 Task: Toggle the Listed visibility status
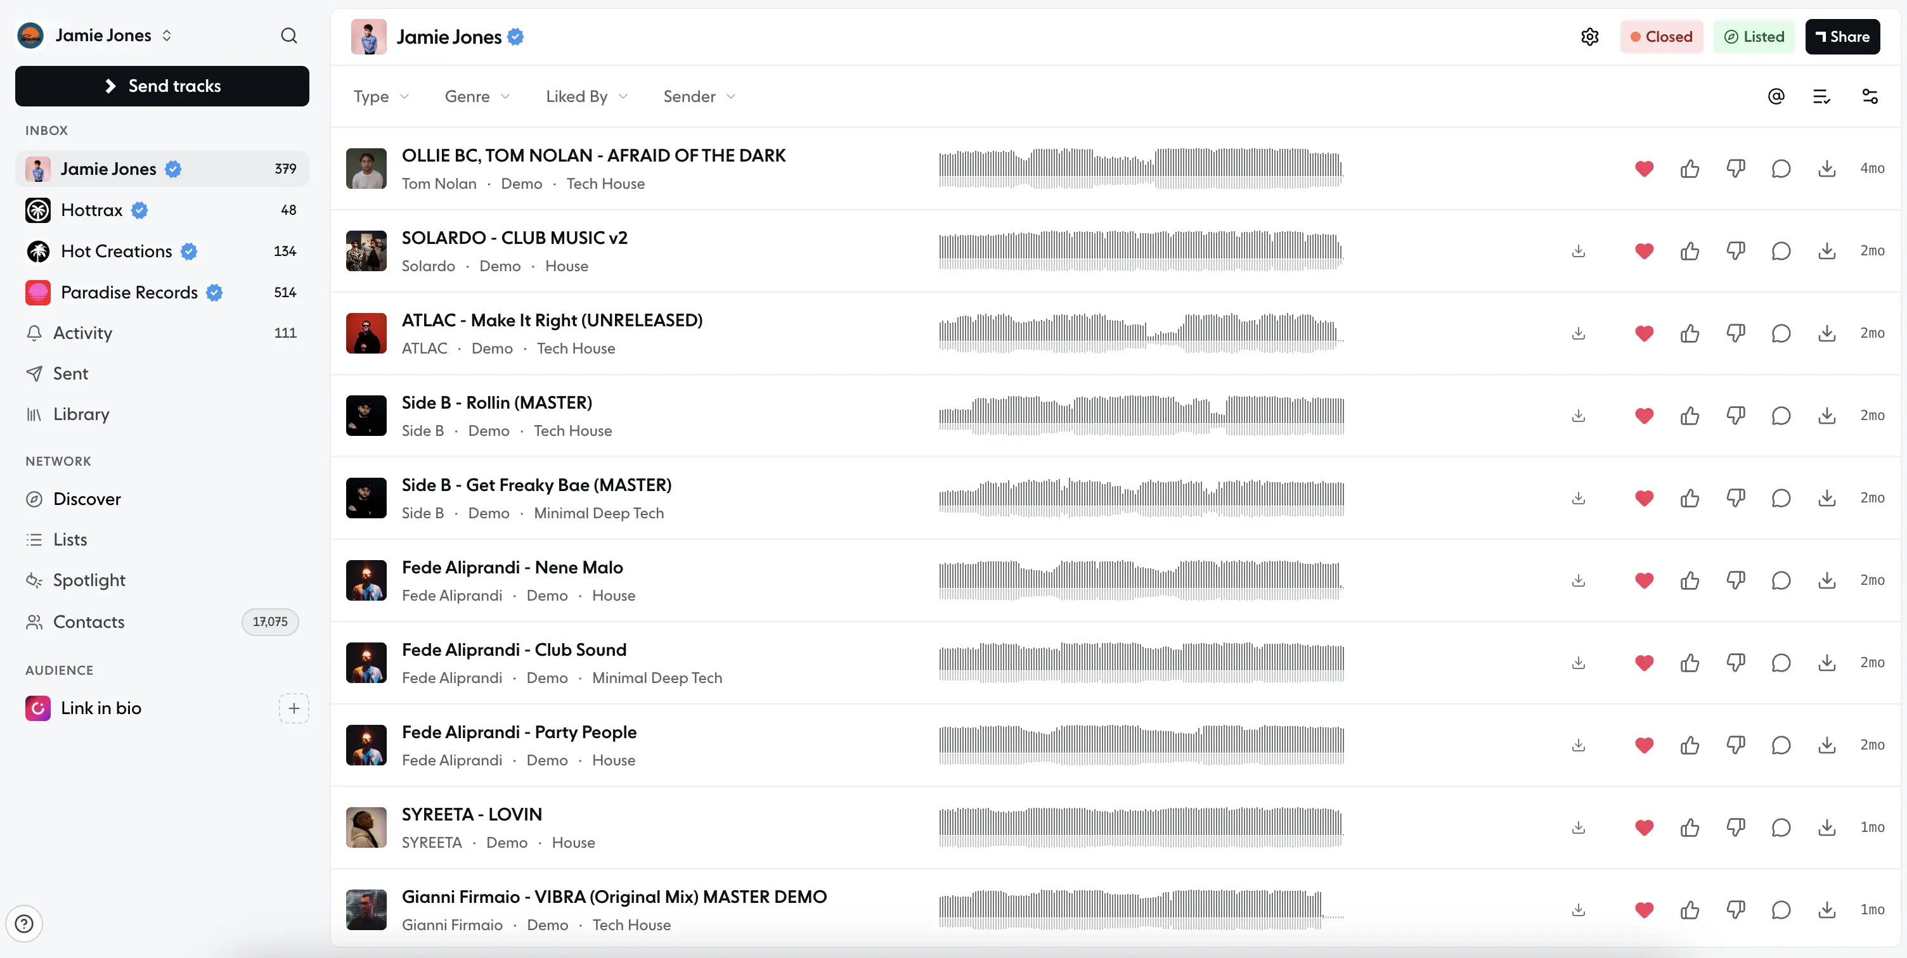tap(1754, 36)
